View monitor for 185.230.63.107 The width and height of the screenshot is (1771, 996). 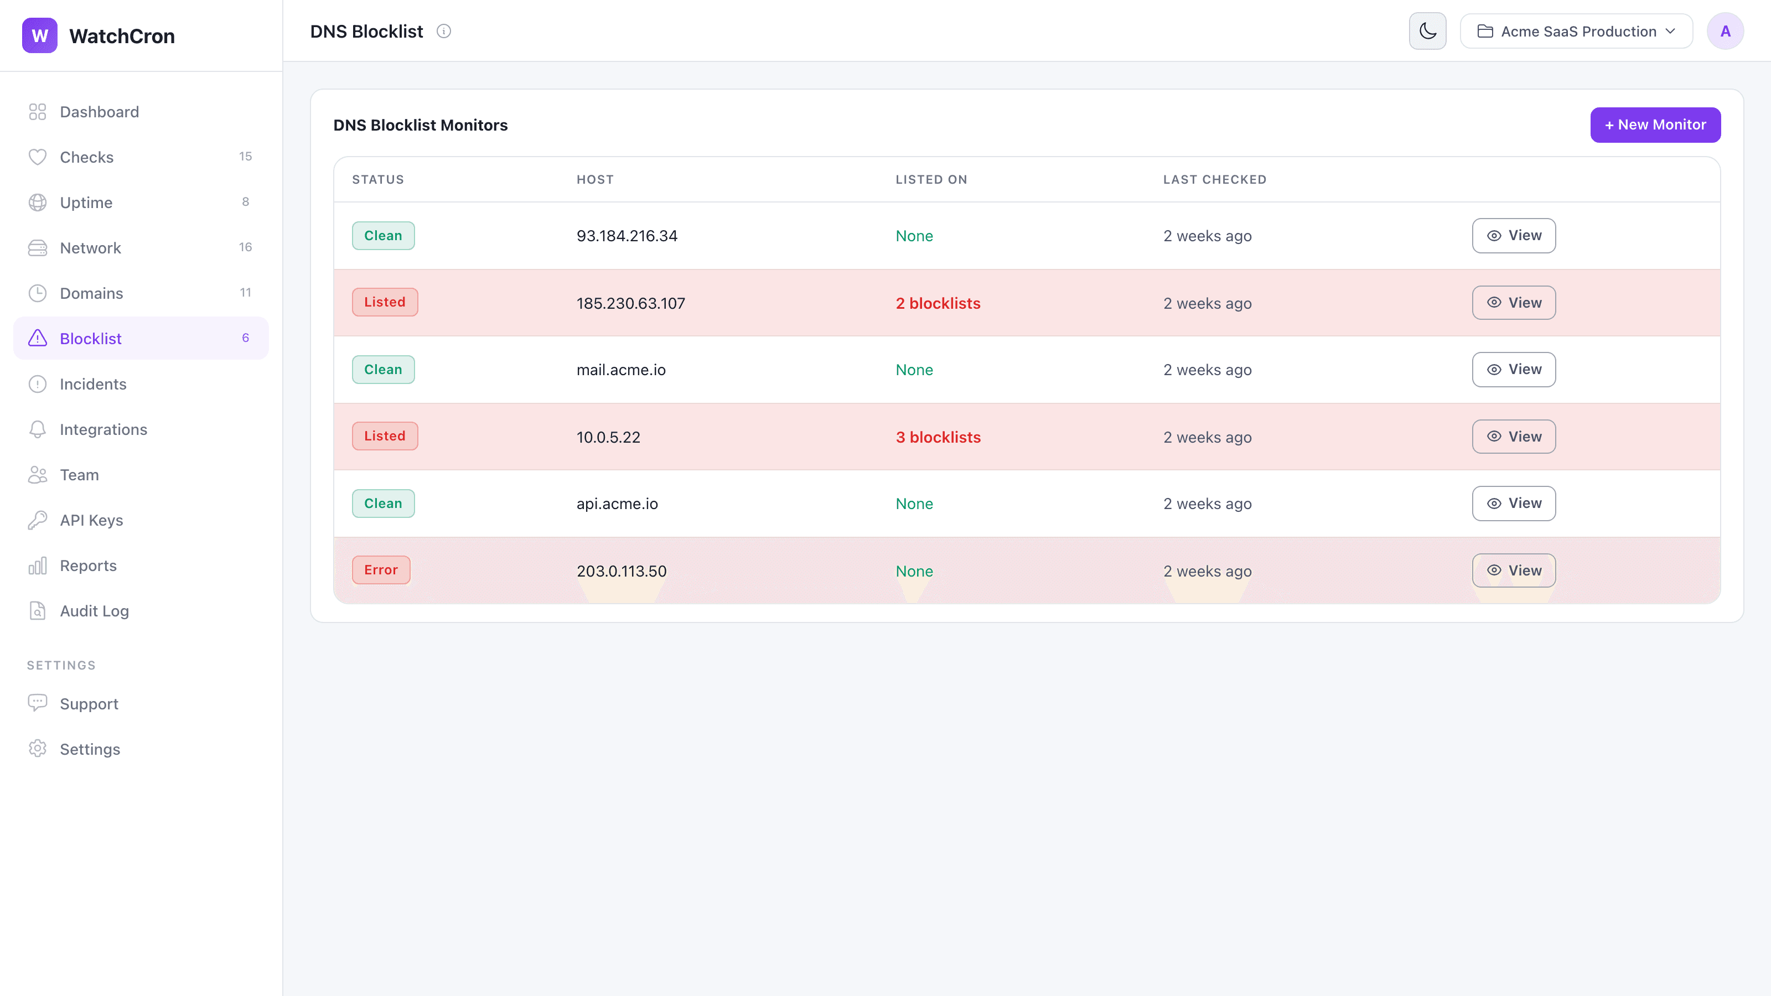coord(1513,303)
